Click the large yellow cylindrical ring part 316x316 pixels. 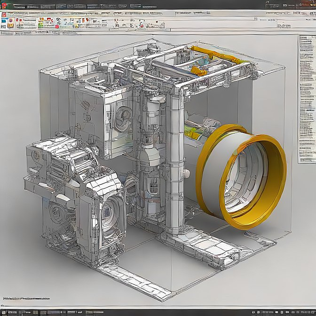[x=241, y=177]
